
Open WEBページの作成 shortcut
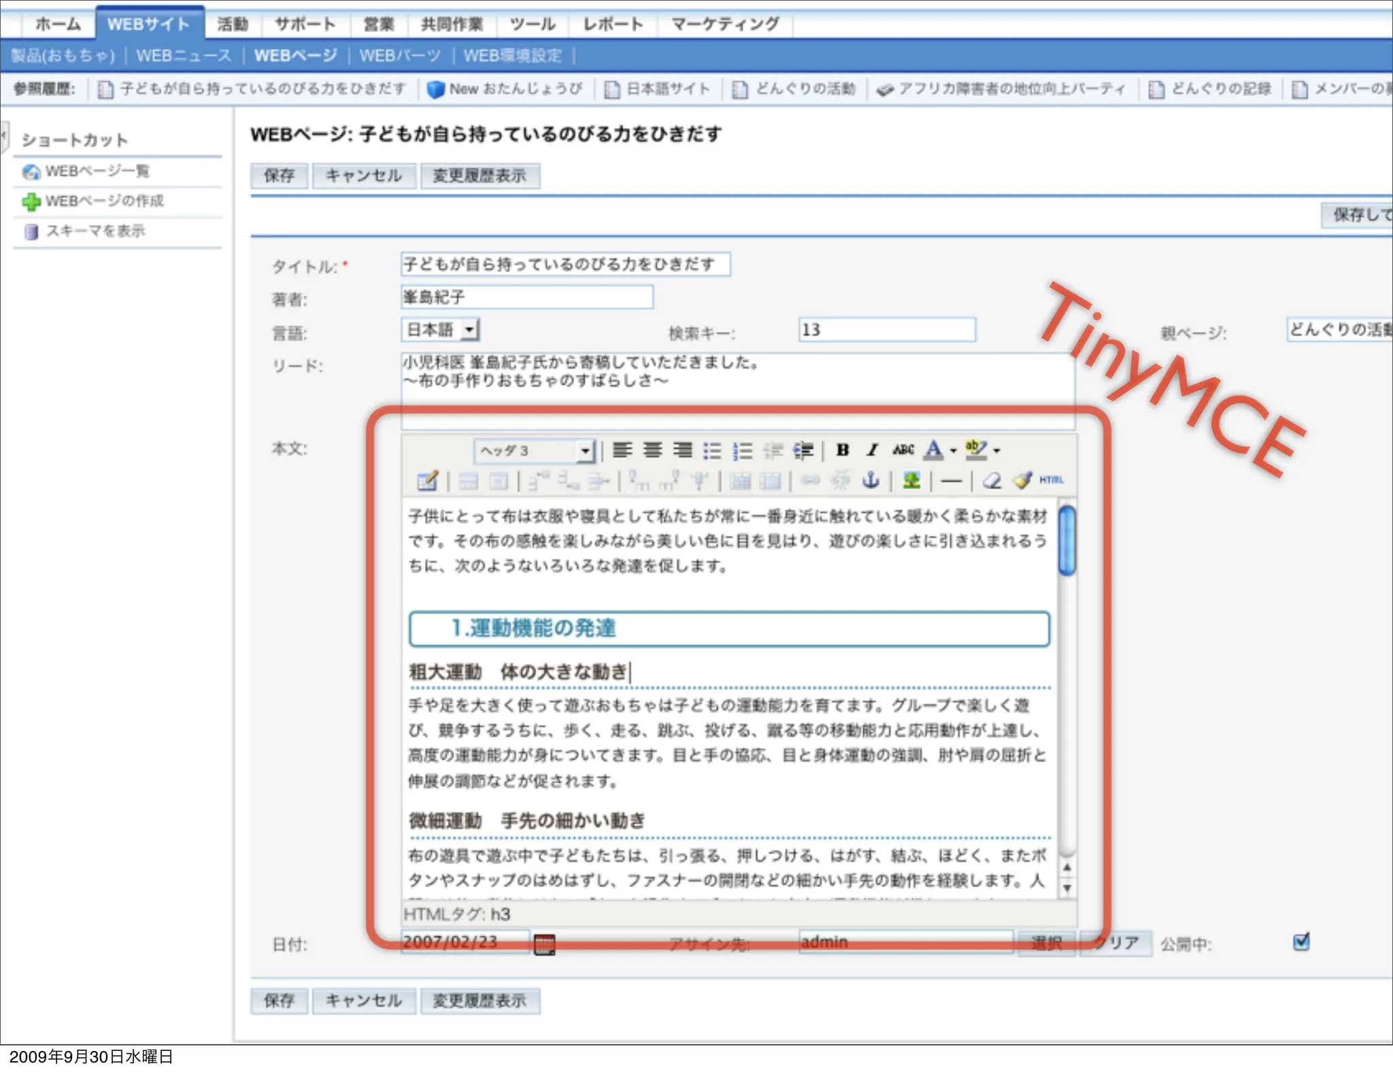click(104, 201)
